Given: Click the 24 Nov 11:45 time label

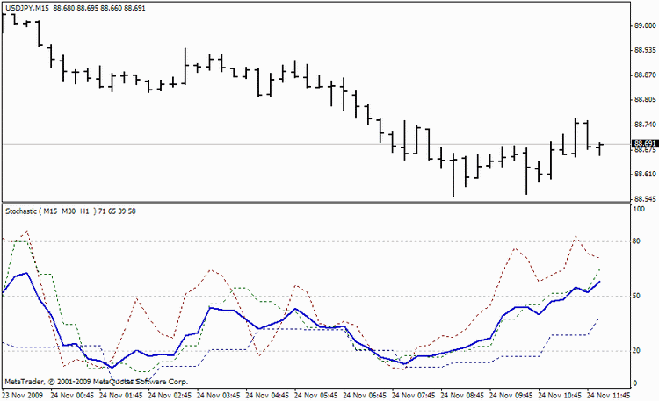Looking at the screenshot, I should click(x=608, y=396).
